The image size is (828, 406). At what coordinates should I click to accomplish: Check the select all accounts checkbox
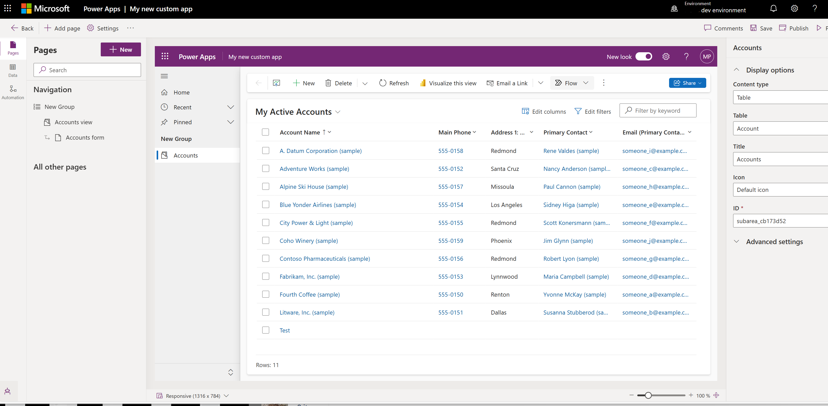pos(266,131)
